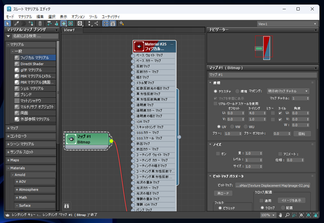Screen dimensions: 324x223
Task: Click the bitmap file path button
Action: coord(273,185)
